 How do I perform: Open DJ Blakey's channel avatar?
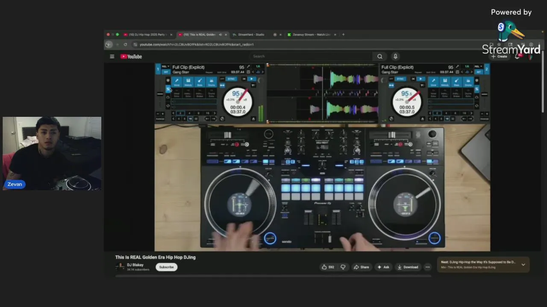pyautogui.click(x=120, y=267)
